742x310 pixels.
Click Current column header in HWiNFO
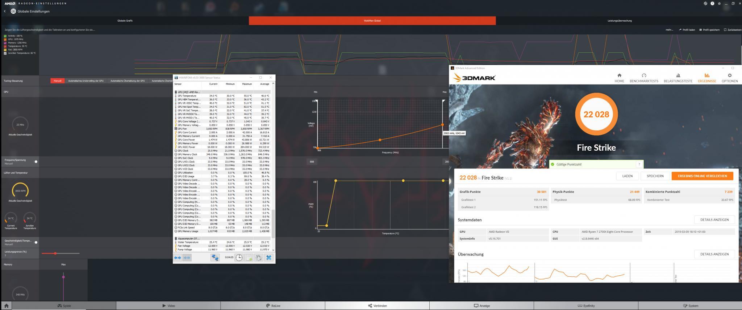coord(213,84)
